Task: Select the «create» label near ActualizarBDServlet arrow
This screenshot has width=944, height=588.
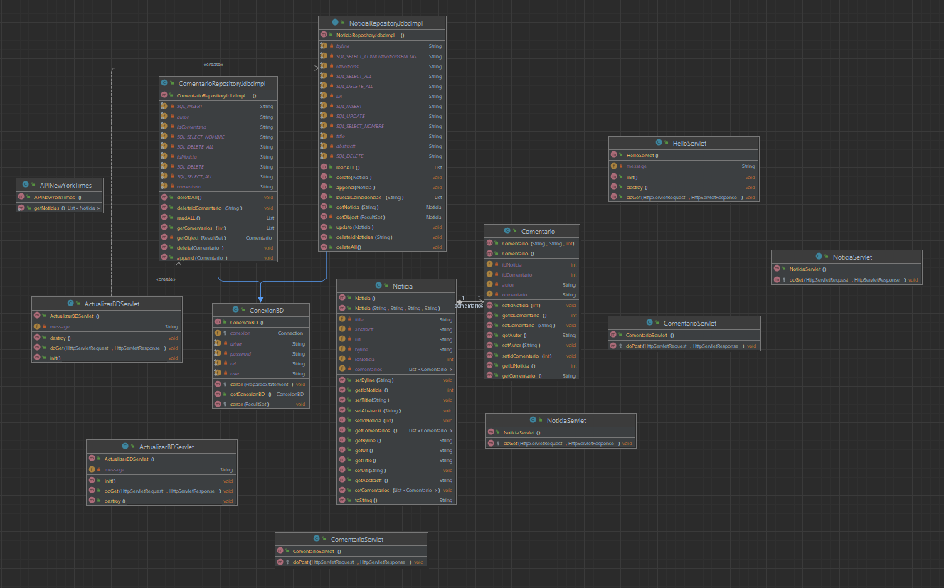Action: [164, 279]
